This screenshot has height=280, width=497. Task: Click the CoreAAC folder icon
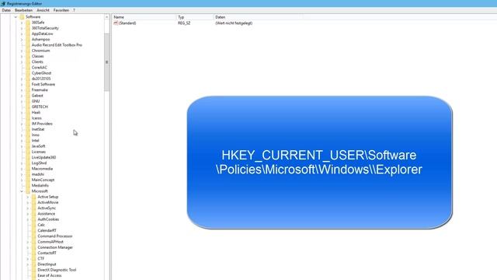pyautogui.click(x=28, y=68)
